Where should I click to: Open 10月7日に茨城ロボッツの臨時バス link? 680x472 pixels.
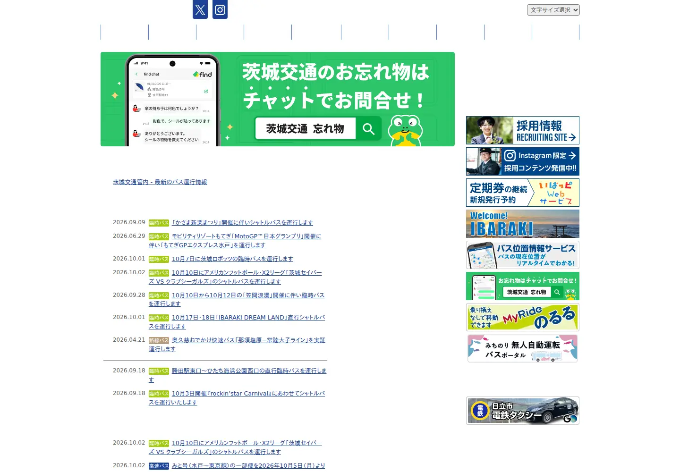point(232,259)
